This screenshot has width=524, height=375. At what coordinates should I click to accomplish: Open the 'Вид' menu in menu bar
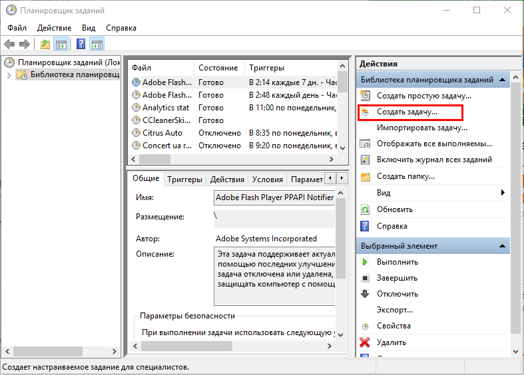pos(89,28)
